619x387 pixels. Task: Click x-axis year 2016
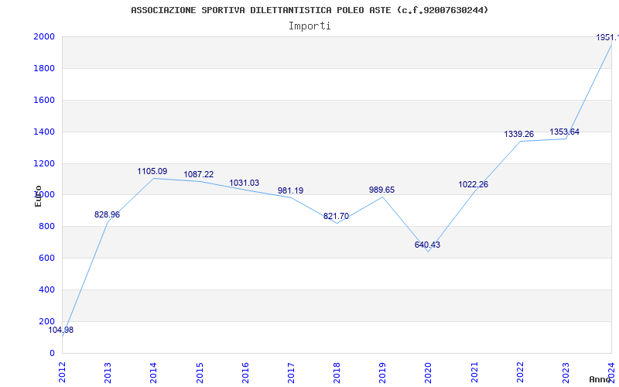[x=245, y=372]
